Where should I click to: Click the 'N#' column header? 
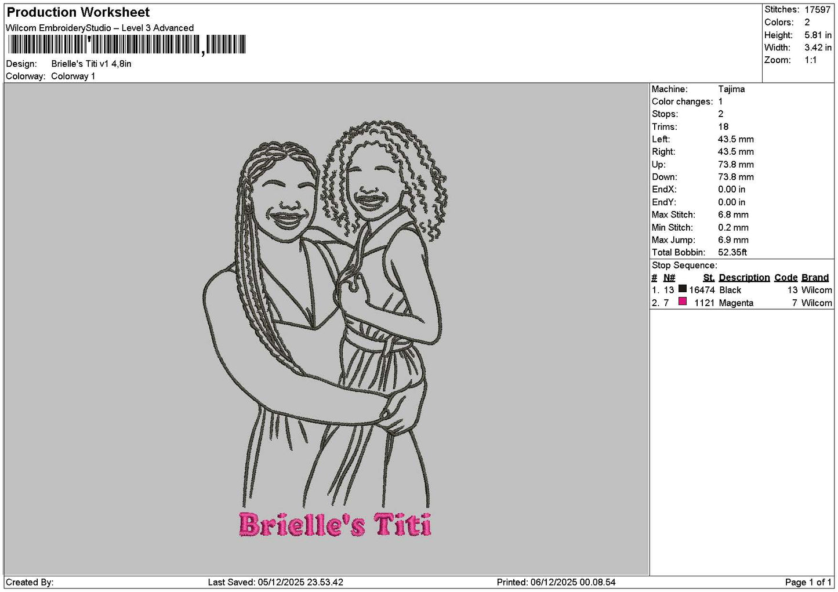click(x=669, y=278)
